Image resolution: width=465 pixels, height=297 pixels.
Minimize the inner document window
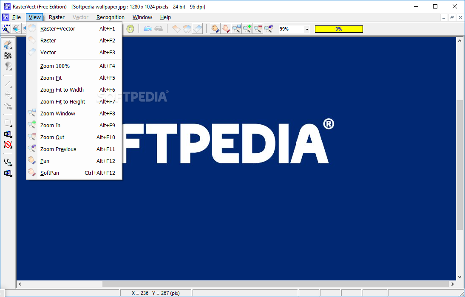(x=444, y=17)
